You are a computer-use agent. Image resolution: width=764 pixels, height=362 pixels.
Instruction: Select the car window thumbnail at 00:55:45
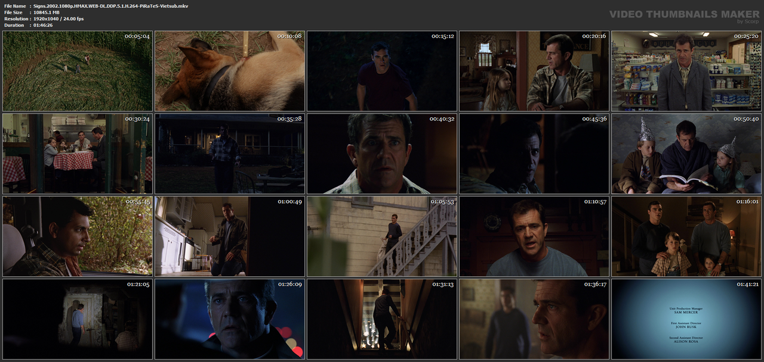point(78,236)
